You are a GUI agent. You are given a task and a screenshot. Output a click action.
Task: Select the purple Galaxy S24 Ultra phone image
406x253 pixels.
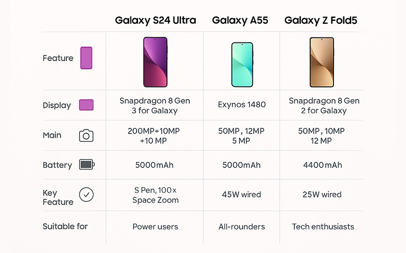(x=155, y=62)
